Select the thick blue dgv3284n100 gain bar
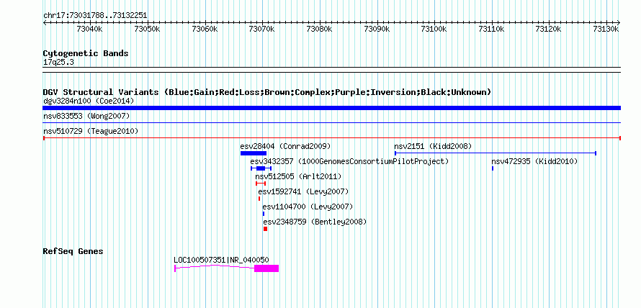Viewport: 641px width, 308px height. [x=331, y=108]
